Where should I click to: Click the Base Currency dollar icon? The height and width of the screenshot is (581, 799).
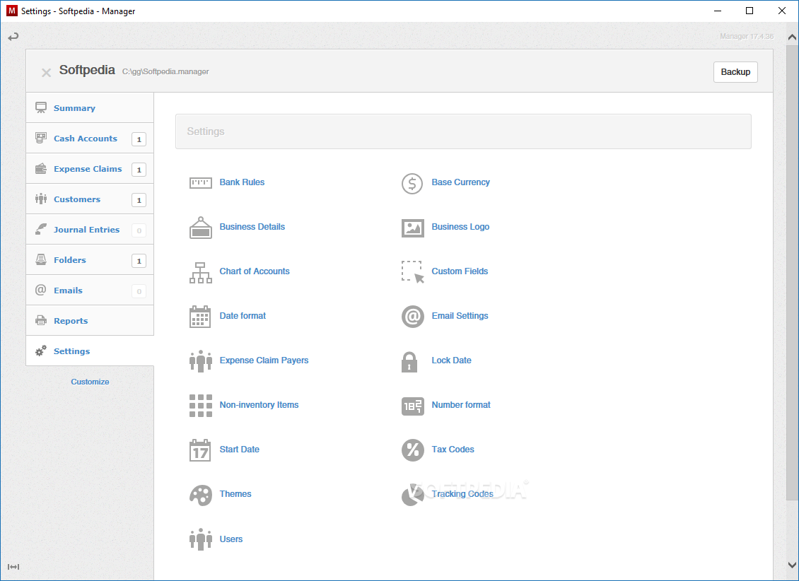pos(412,183)
